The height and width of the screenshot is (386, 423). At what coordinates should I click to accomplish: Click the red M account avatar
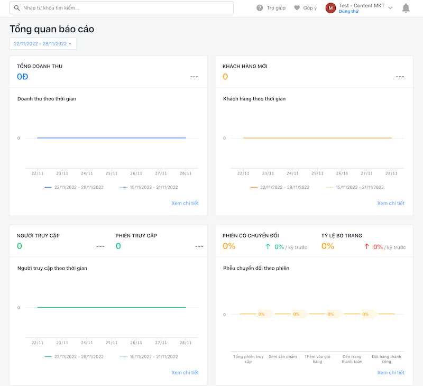[x=330, y=8]
